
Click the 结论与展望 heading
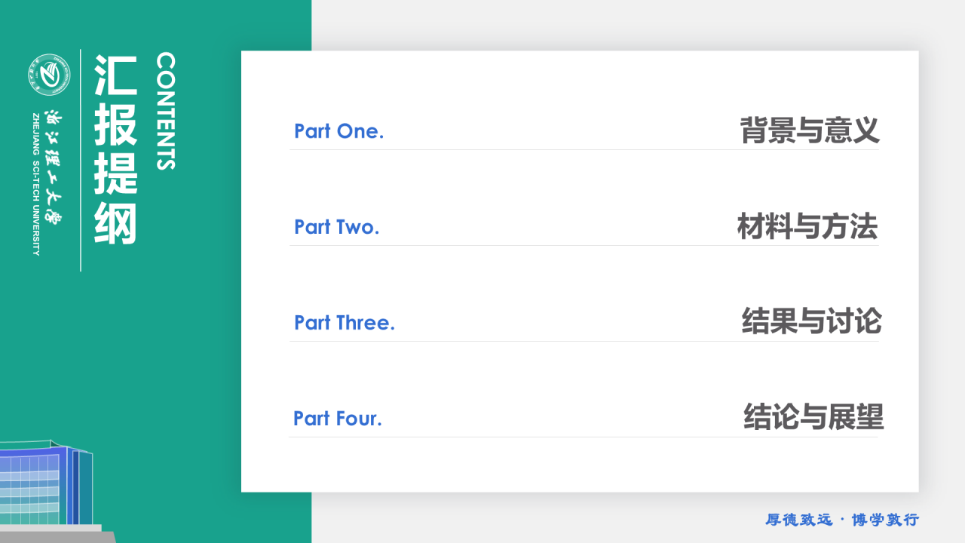tap(813, 416)
